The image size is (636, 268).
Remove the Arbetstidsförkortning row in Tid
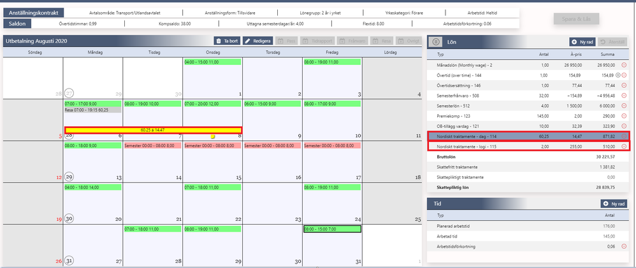coord(624,246)
